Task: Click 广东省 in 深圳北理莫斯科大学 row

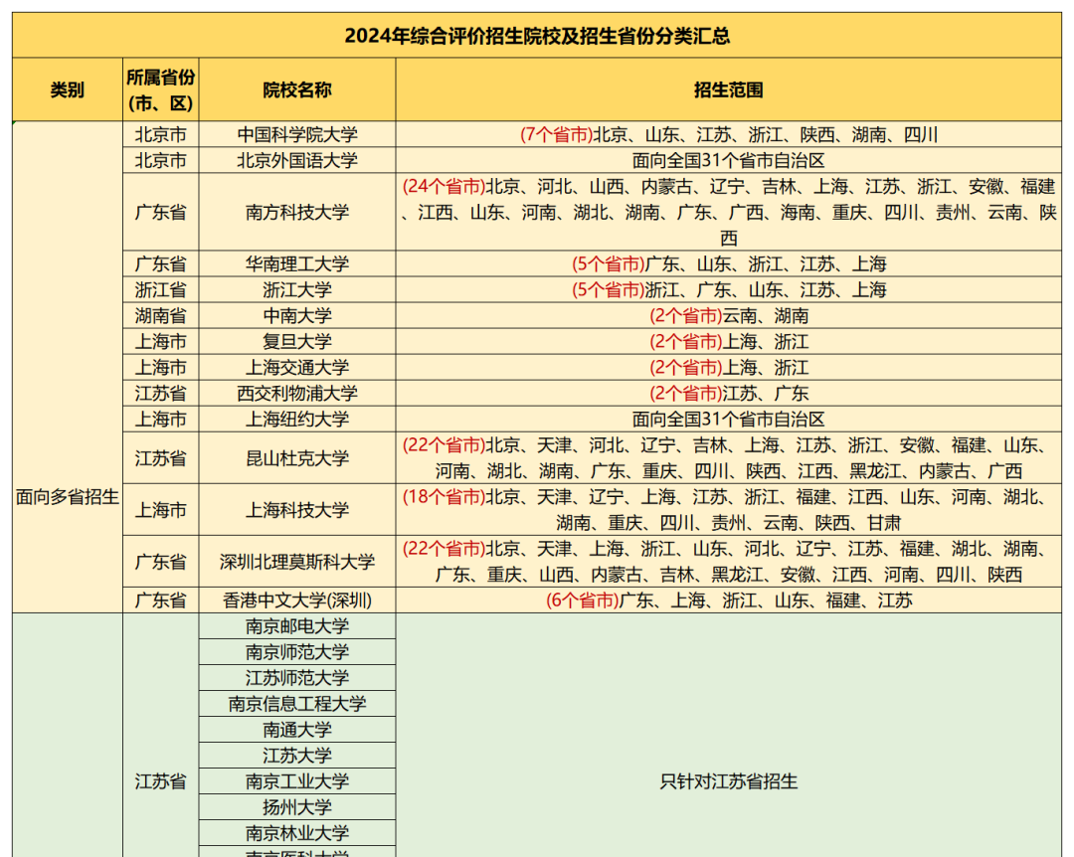Action: (x=161, y=562)
